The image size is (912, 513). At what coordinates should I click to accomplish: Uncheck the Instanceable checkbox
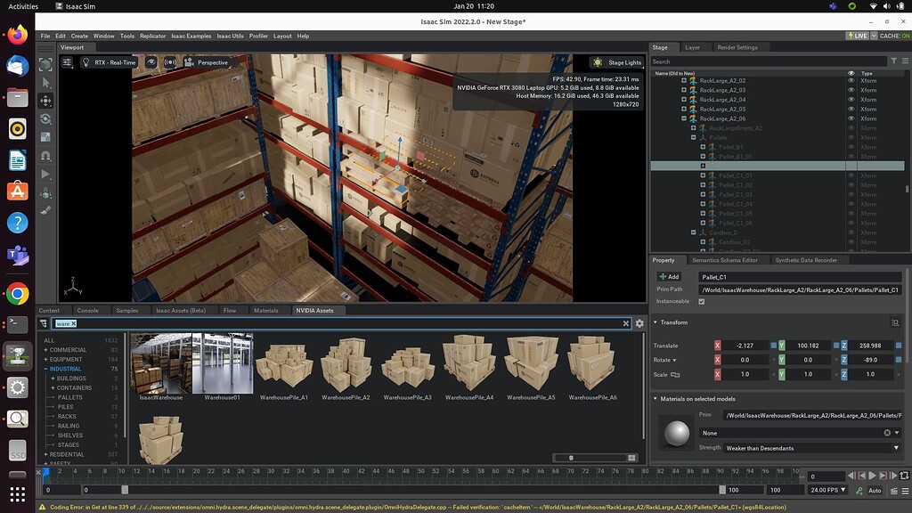click(x=702, y=302)
